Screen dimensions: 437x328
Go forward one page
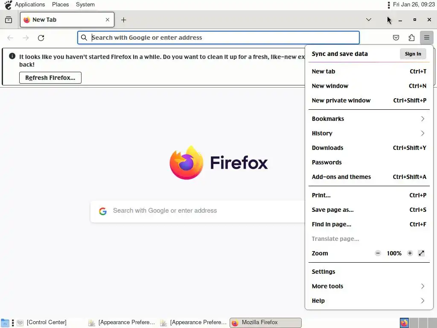pyautogui.click(x=26, y=38)
